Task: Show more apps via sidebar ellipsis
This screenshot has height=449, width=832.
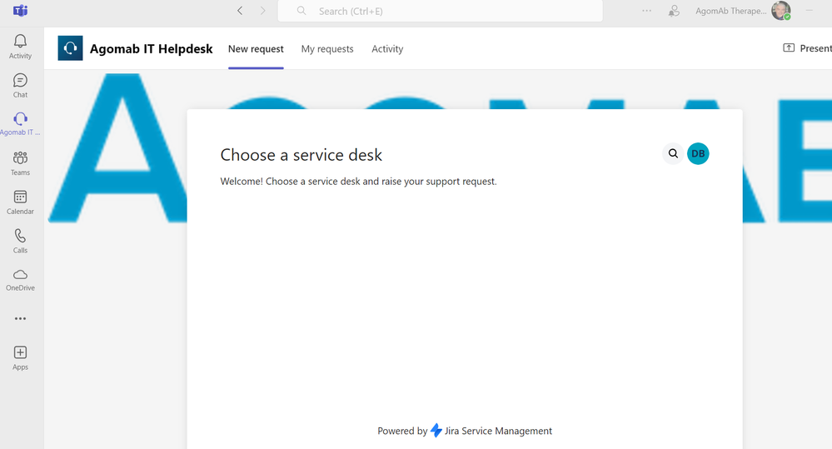Action: click(20, 318)
